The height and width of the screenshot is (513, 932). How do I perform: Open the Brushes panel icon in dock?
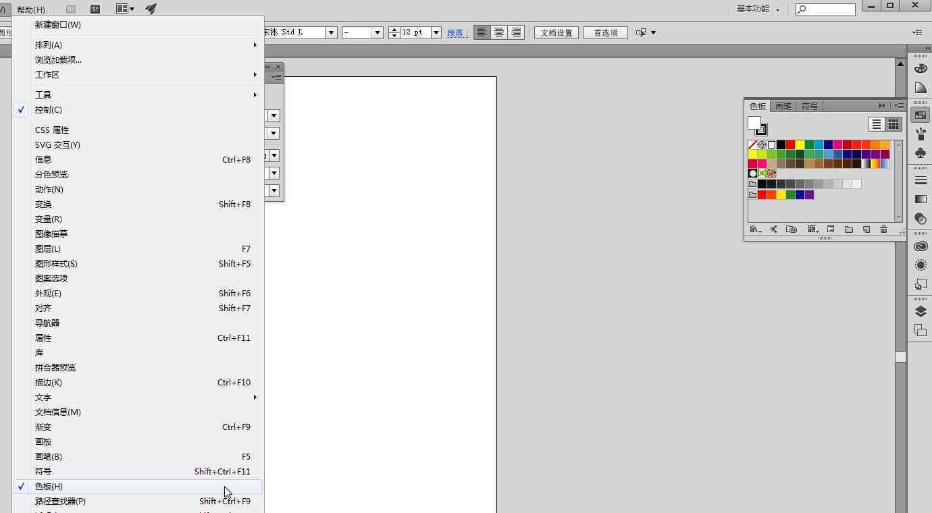pos(920,134)
